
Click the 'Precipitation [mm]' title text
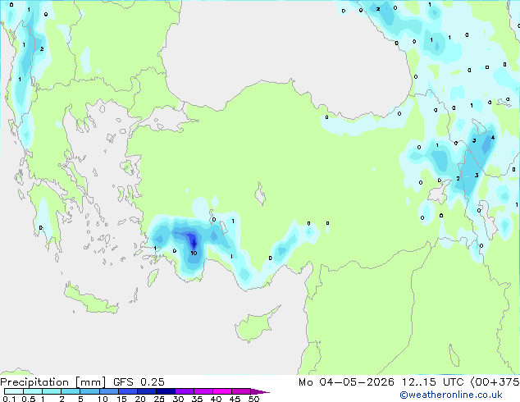tap(53, 382)
